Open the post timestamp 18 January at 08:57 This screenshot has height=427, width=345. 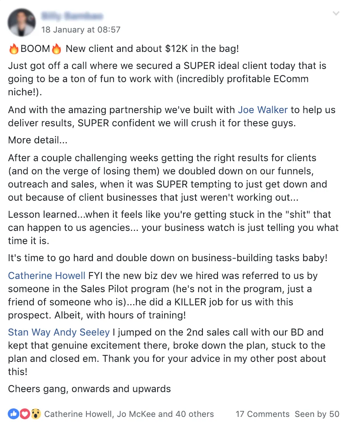tap(81, 29)
